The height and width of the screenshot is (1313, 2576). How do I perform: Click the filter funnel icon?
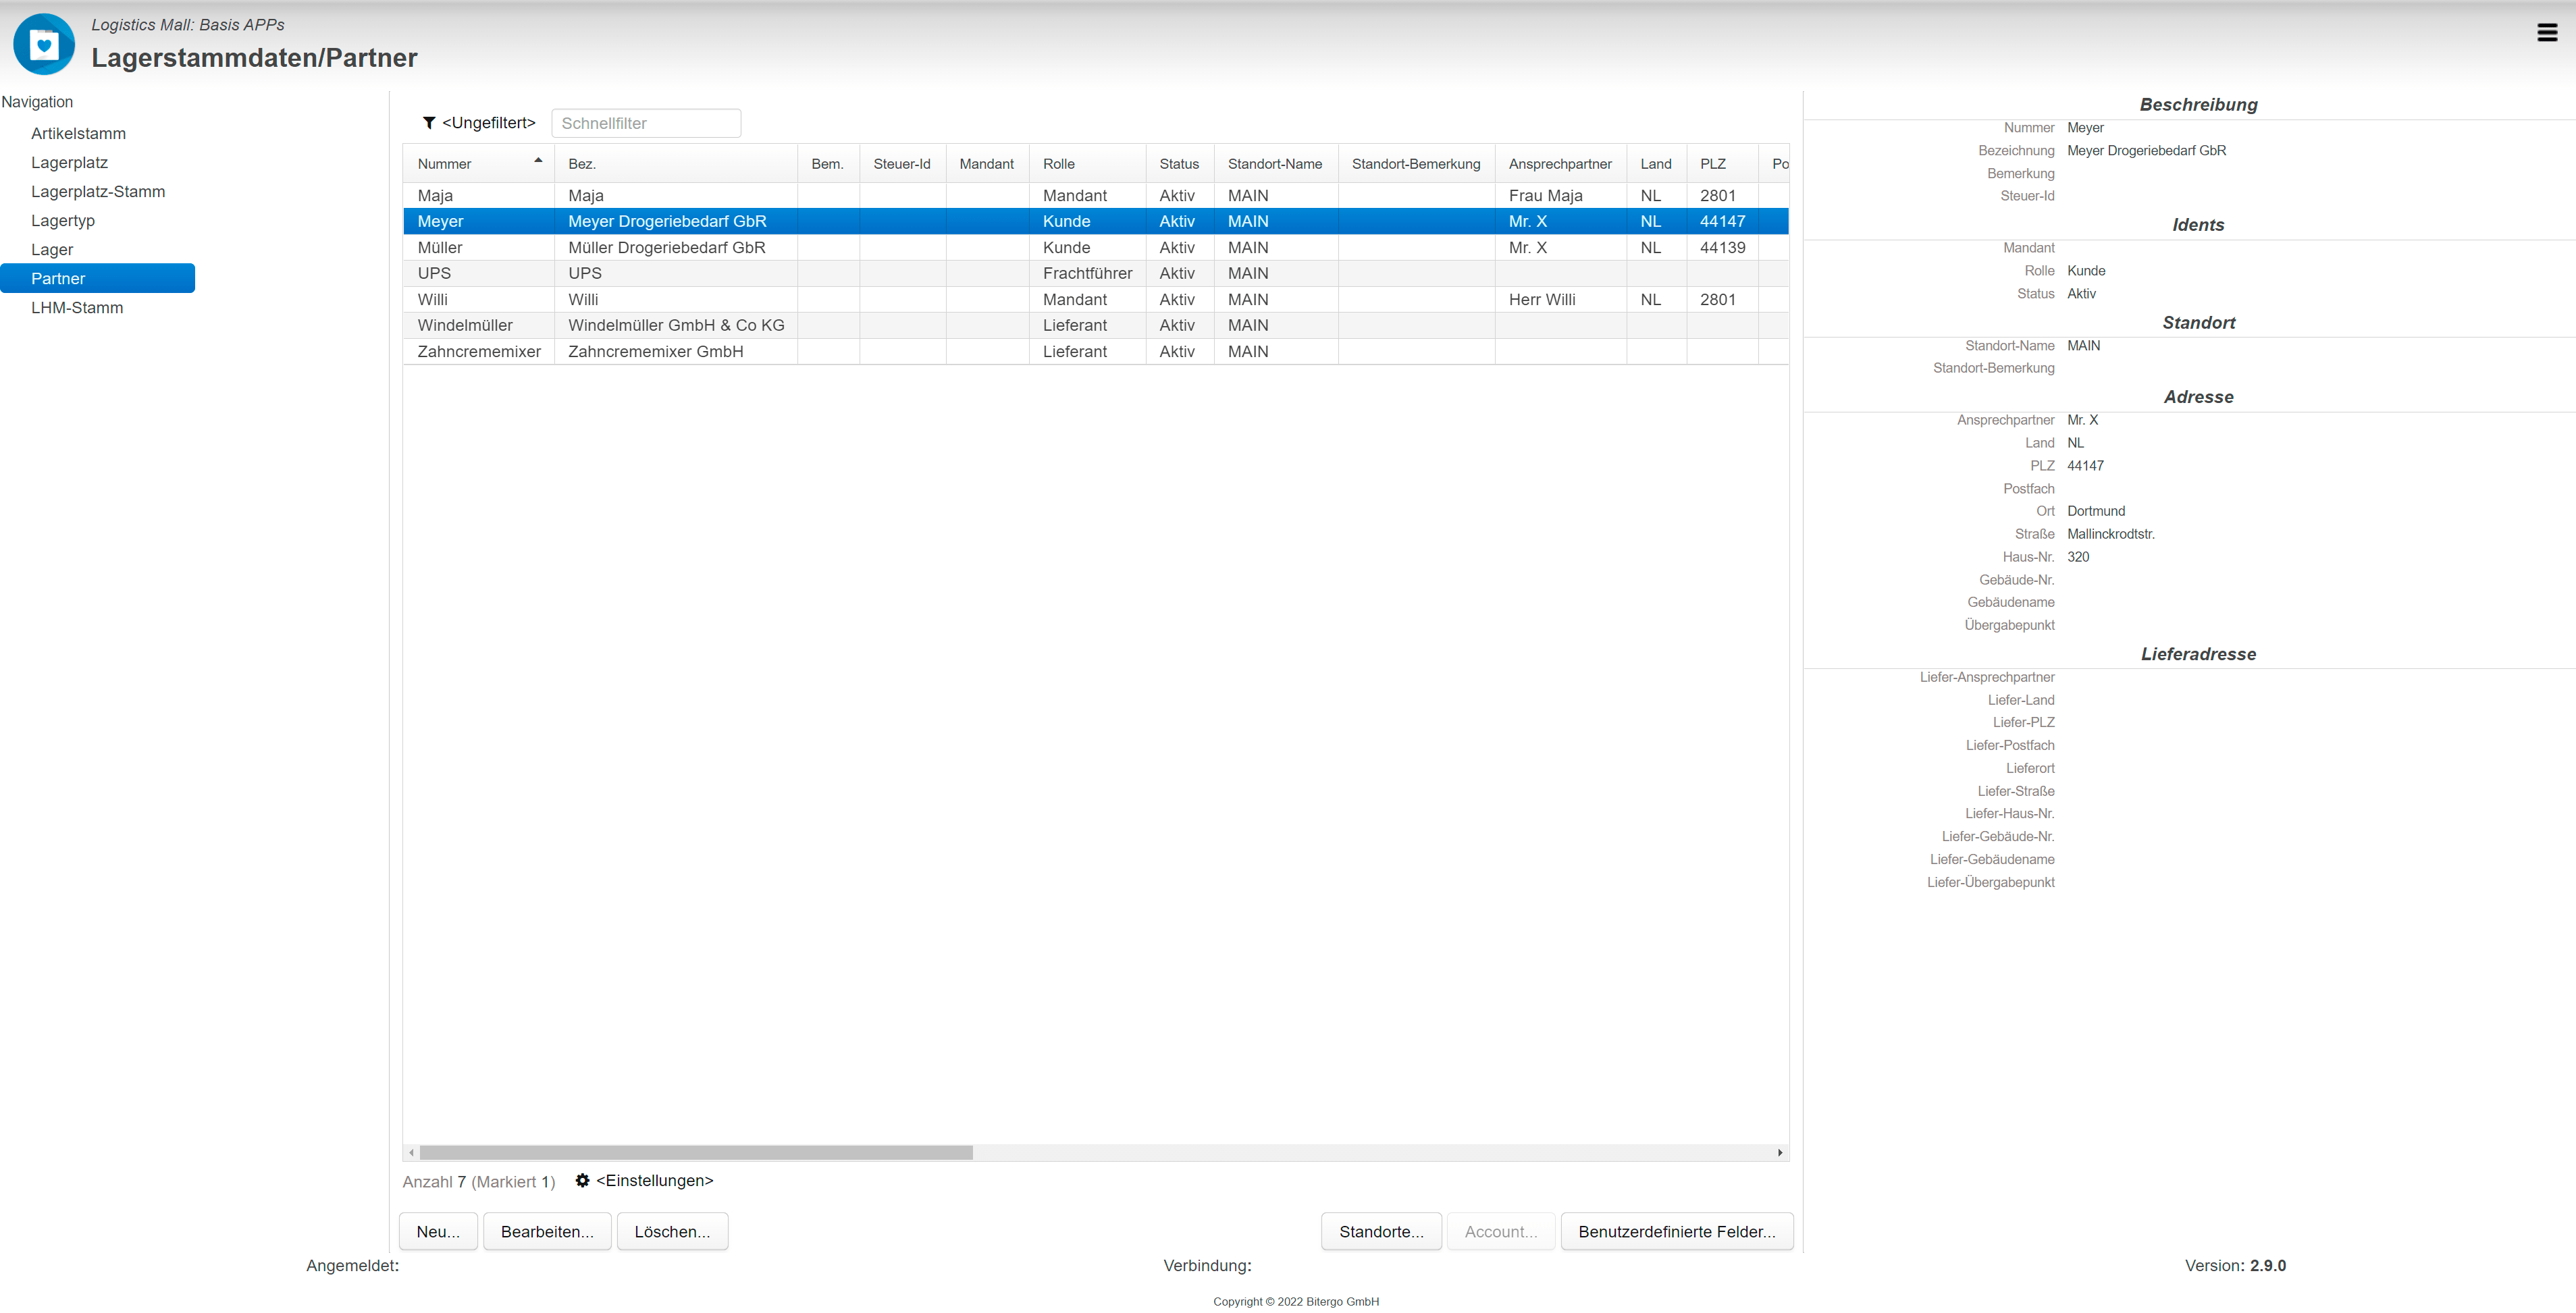429,123
